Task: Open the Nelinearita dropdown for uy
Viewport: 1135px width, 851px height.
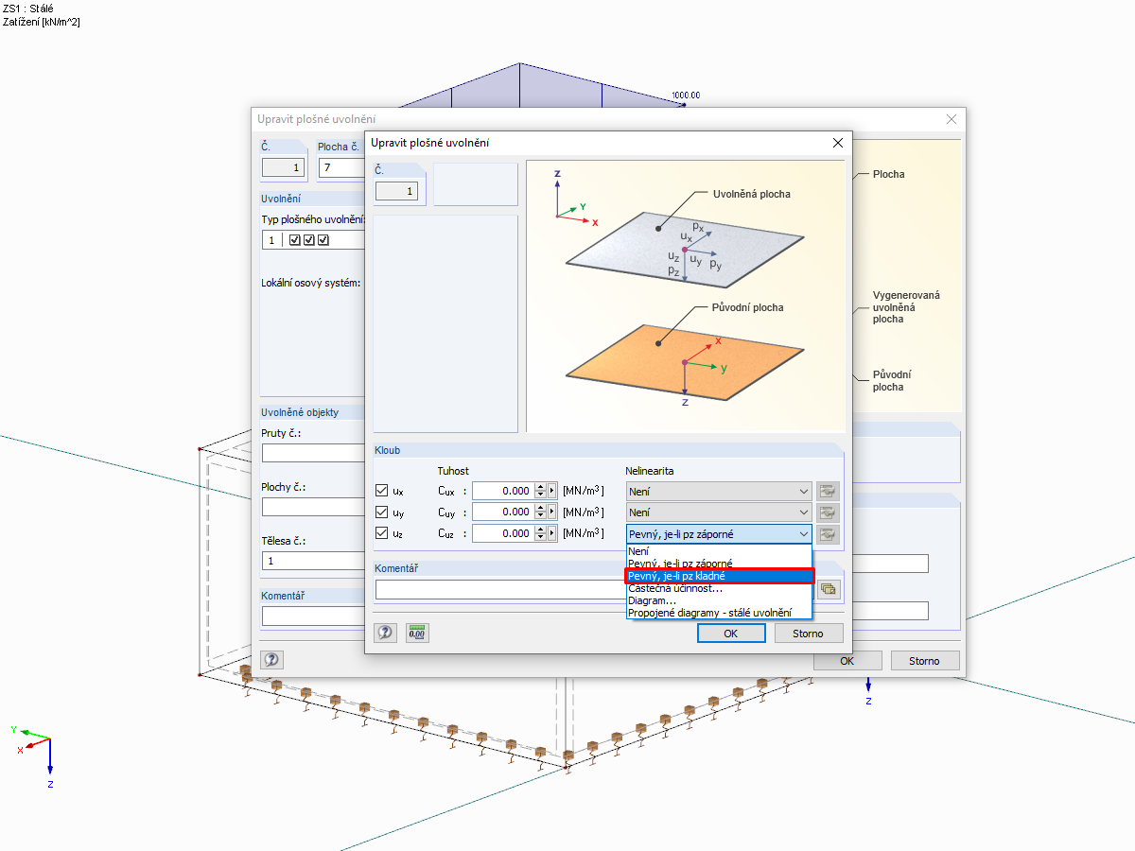Action: pos(717,512)
